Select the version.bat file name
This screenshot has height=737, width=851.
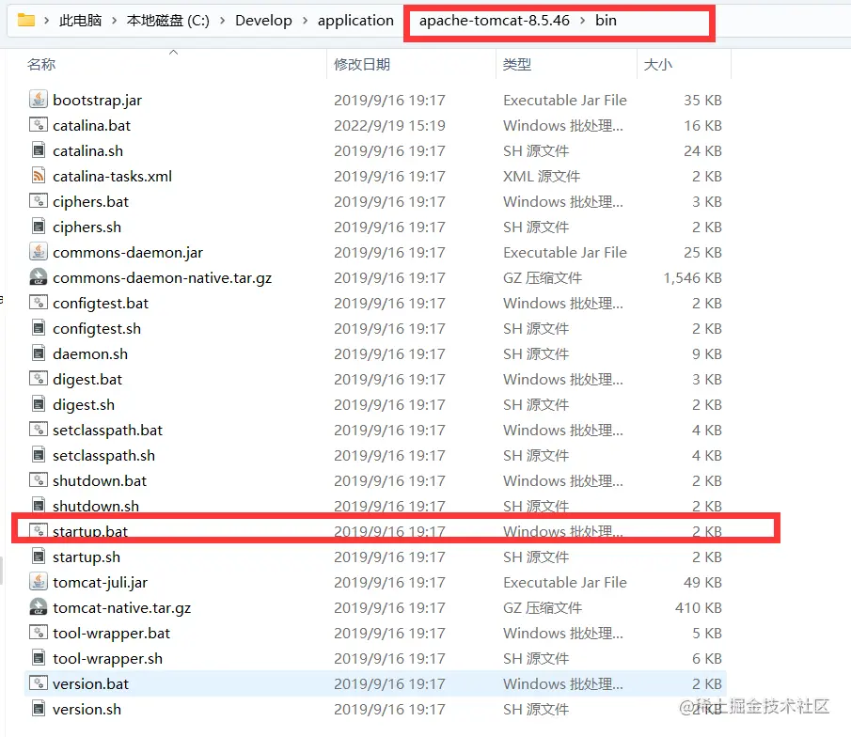click(x=90, y=683)
